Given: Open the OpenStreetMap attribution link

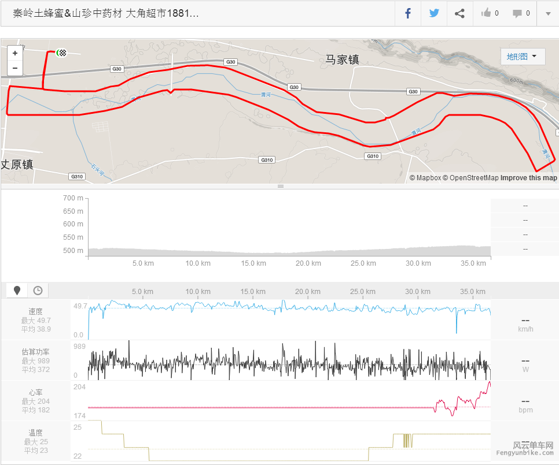Looking at the screenshot, I should coord(473,178).
